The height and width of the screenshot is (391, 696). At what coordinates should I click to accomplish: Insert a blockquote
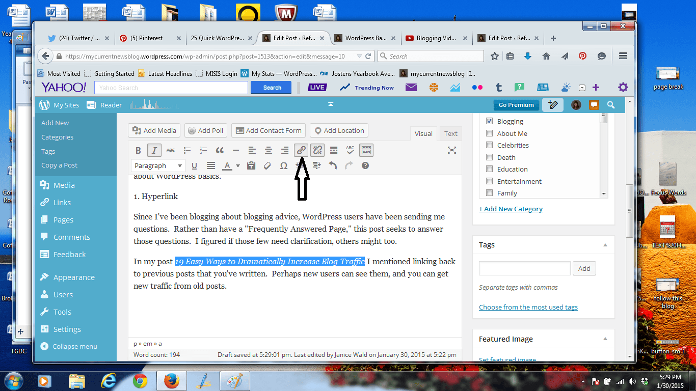click(220, 150)
